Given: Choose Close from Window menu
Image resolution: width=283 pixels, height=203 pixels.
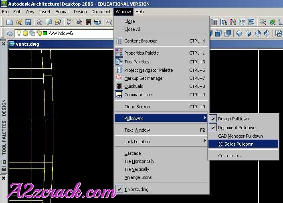Looking at the screenshot, I should (x=162, y=21).
